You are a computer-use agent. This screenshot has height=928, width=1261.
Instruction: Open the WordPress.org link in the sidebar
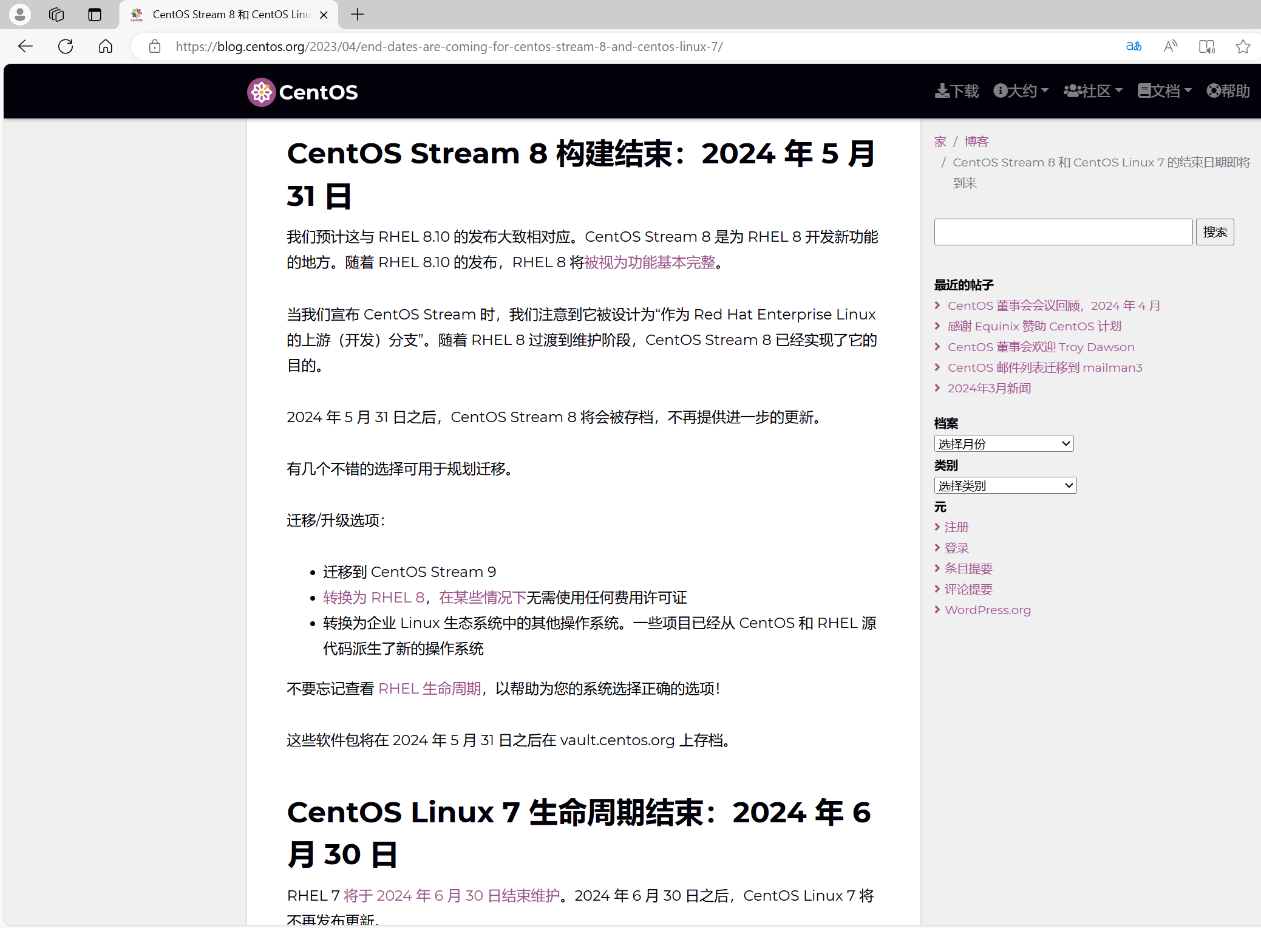pyautogui.click(x=988, y=610)
